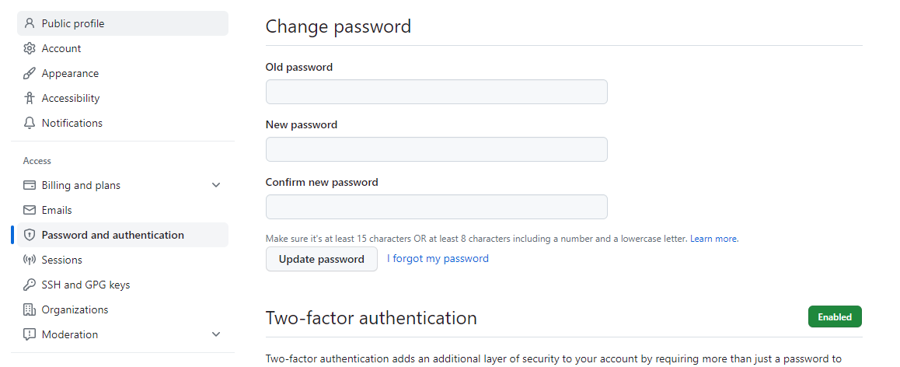Screen dimensions: 900x367
Task: Click the Accessibility figure icon
Action: [x=30, y=98]
